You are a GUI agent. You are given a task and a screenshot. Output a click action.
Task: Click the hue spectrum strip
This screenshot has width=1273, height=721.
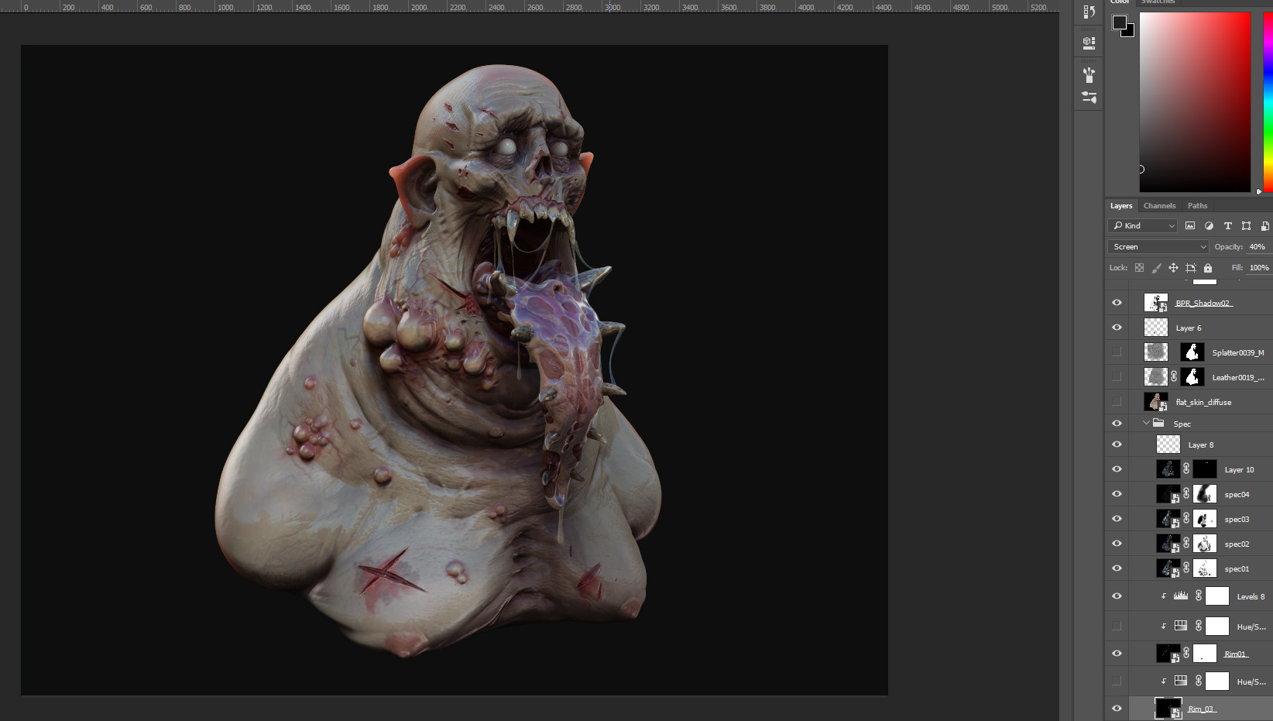point(1268,101)
